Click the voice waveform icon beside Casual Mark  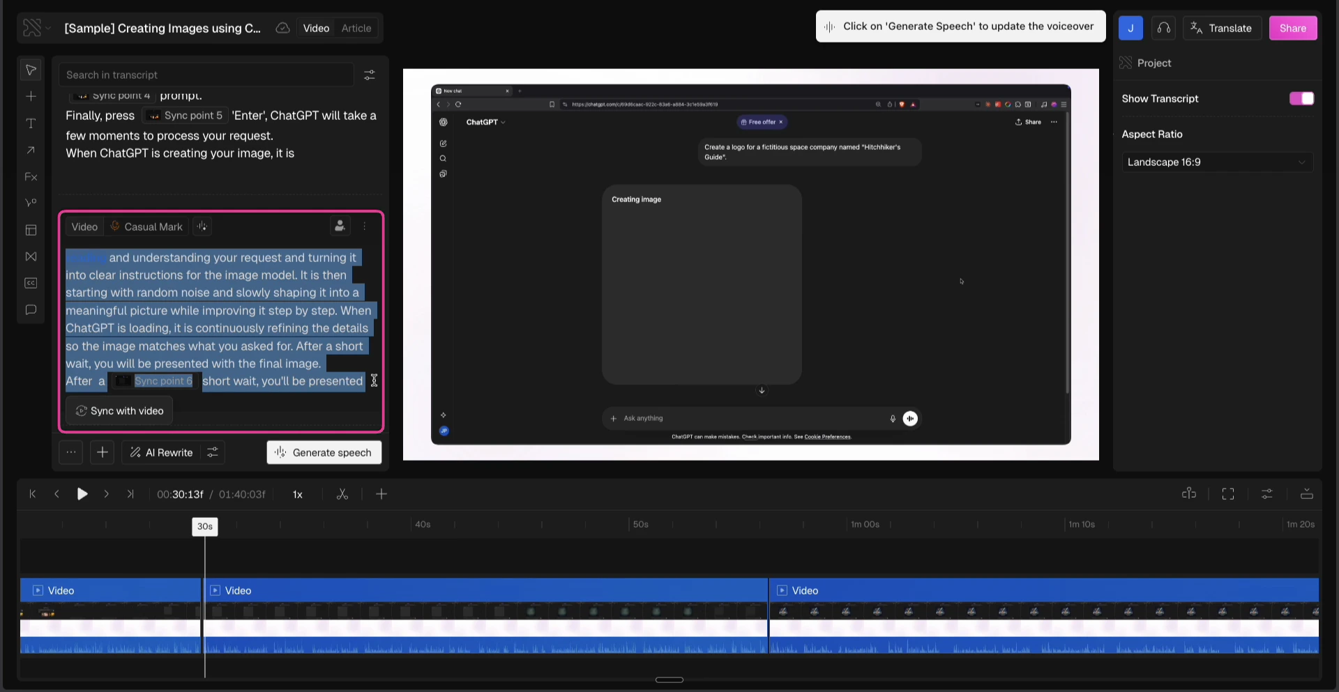(x=202, y=226)
